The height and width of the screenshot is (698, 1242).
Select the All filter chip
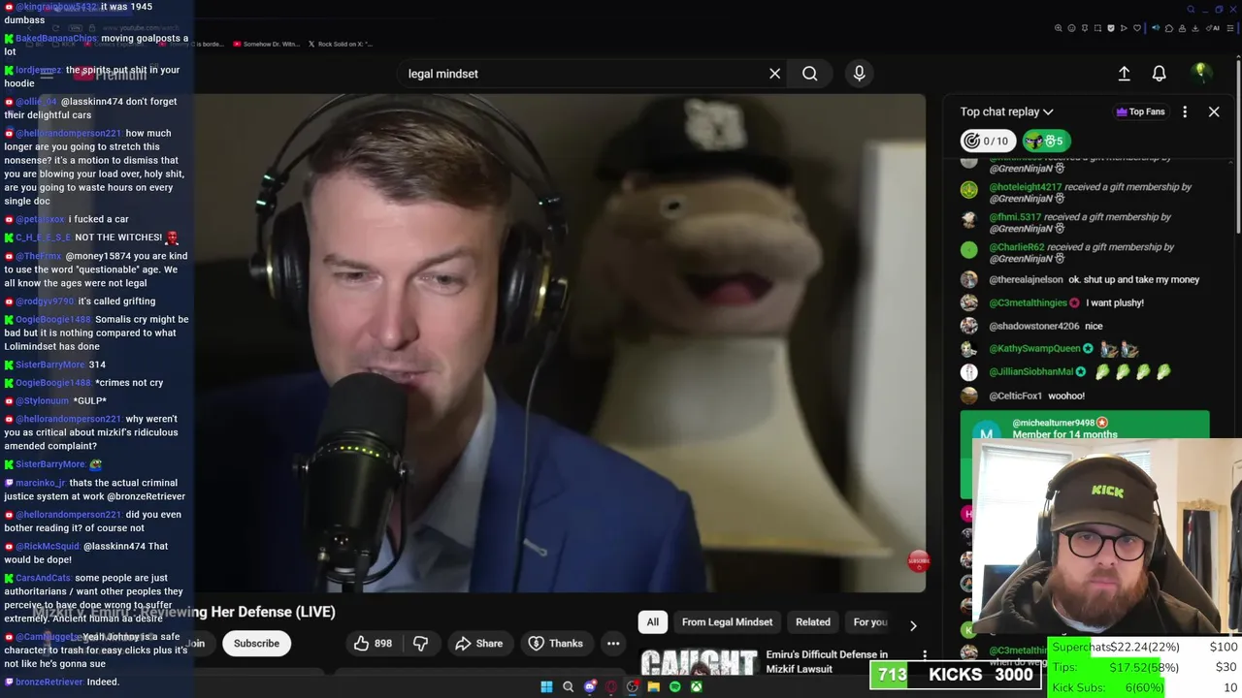tap(653, 622)
